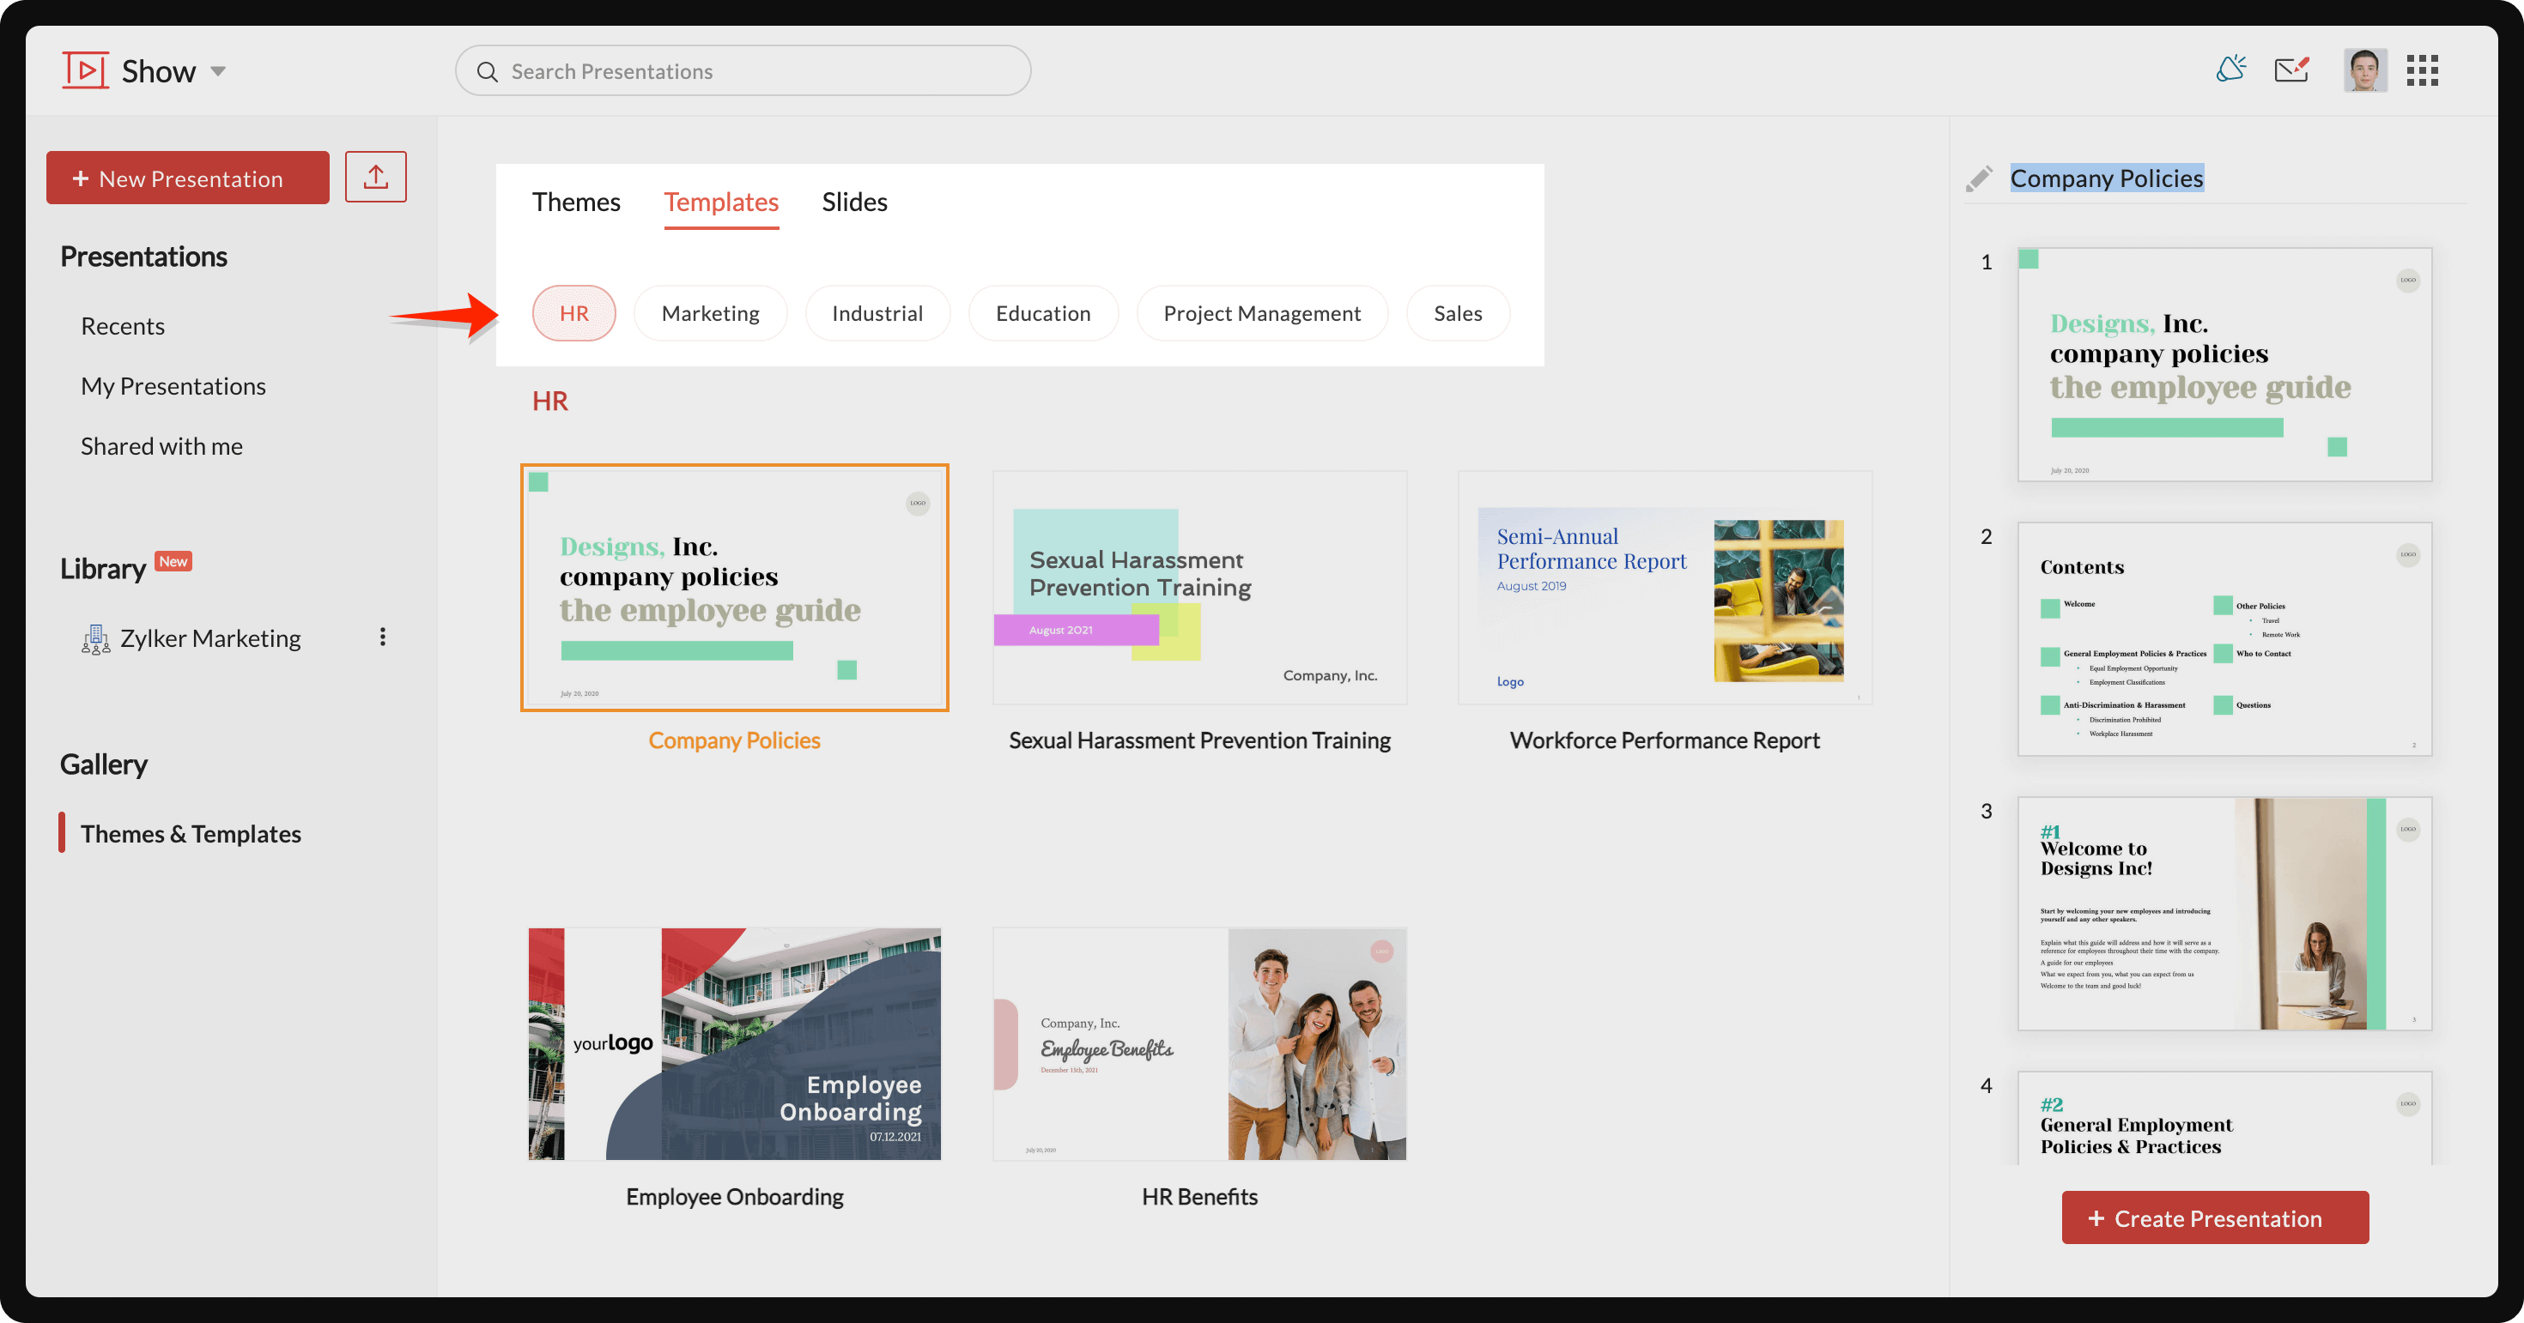Open the notifications bell icon
Viewport: 2524px width, 1323px height.
[2231, 69]
